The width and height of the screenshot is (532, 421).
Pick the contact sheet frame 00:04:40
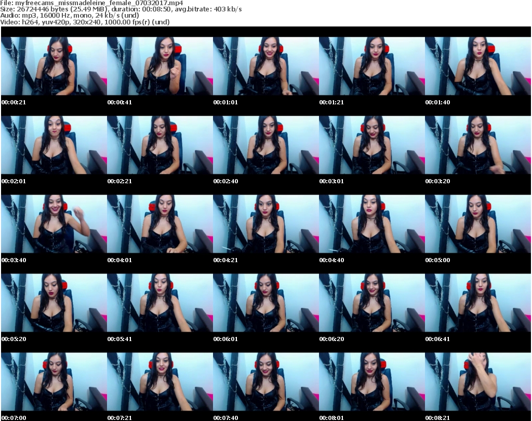click(x=372, y=224)
